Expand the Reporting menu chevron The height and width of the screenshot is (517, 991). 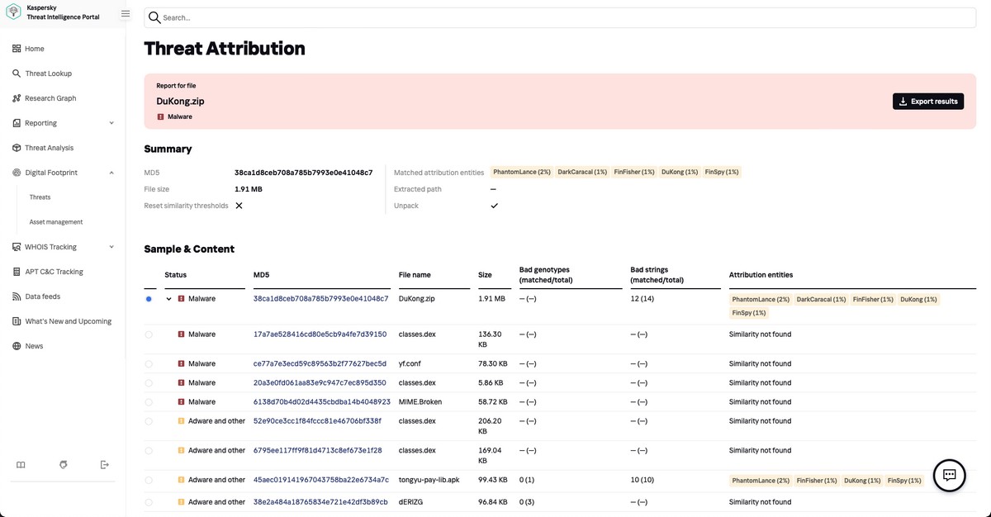(x=111, y=123)
